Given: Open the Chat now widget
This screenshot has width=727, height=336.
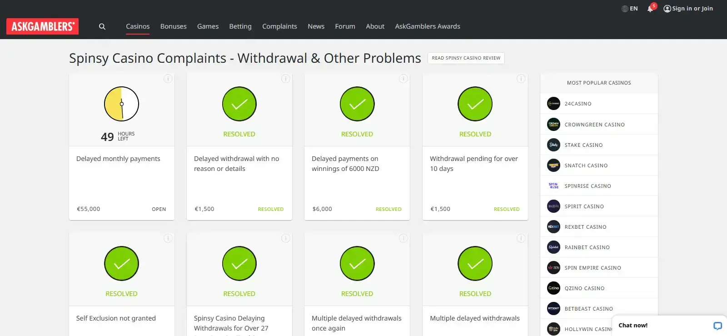Looking at the screenshot, I should (x=669, y=326).
